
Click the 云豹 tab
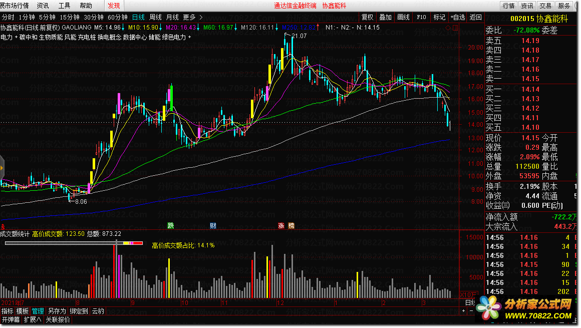tap(98, 311)
